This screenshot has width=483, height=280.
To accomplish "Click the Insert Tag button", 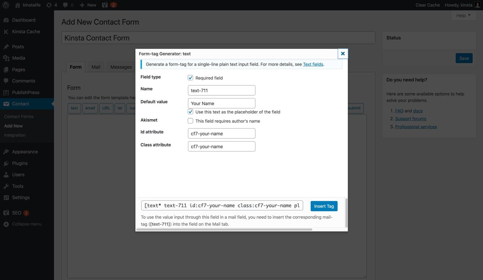I will pyautogui.click(x=324, y=206).
